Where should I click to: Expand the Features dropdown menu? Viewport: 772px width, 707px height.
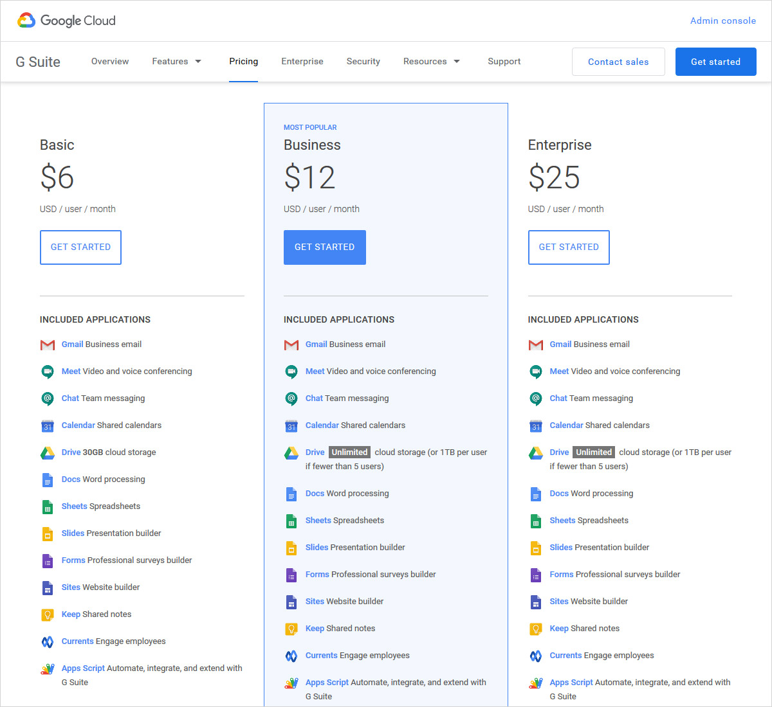177,62
